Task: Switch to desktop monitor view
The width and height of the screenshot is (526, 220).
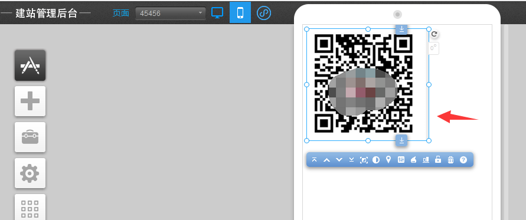Action: pyautogui.click(x=217, y=13)
